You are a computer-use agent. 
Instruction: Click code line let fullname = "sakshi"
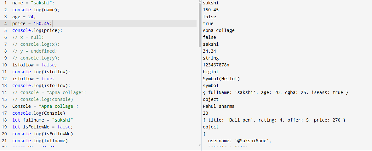coord(43,120)
